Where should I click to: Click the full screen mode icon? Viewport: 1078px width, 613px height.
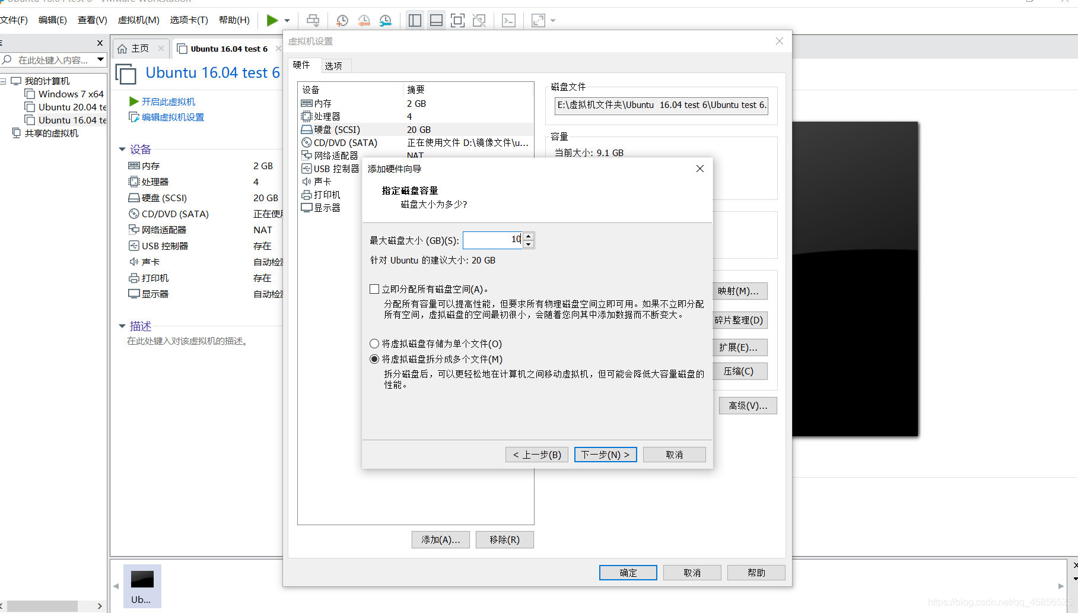[x=457, y=21]
